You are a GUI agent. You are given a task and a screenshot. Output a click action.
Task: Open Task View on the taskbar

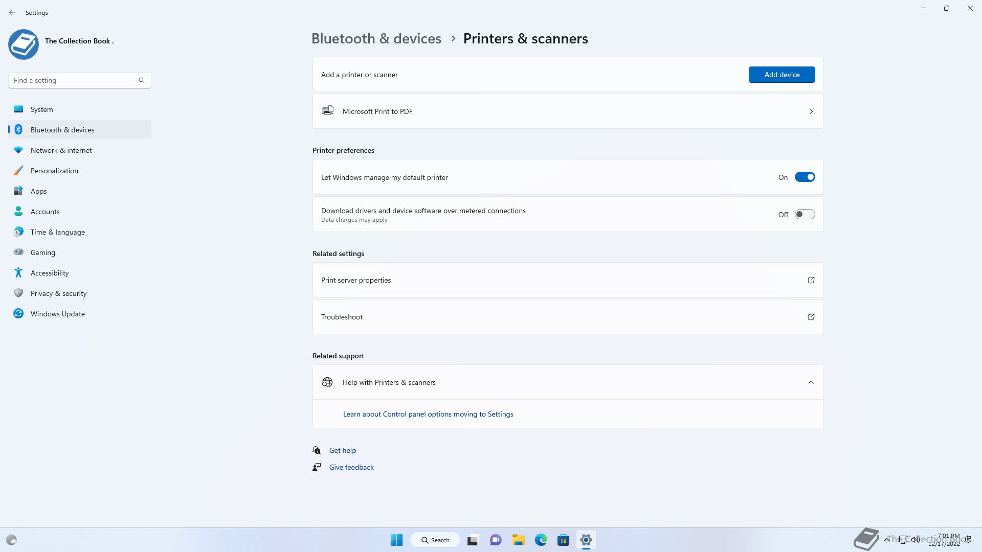(473, 540)
